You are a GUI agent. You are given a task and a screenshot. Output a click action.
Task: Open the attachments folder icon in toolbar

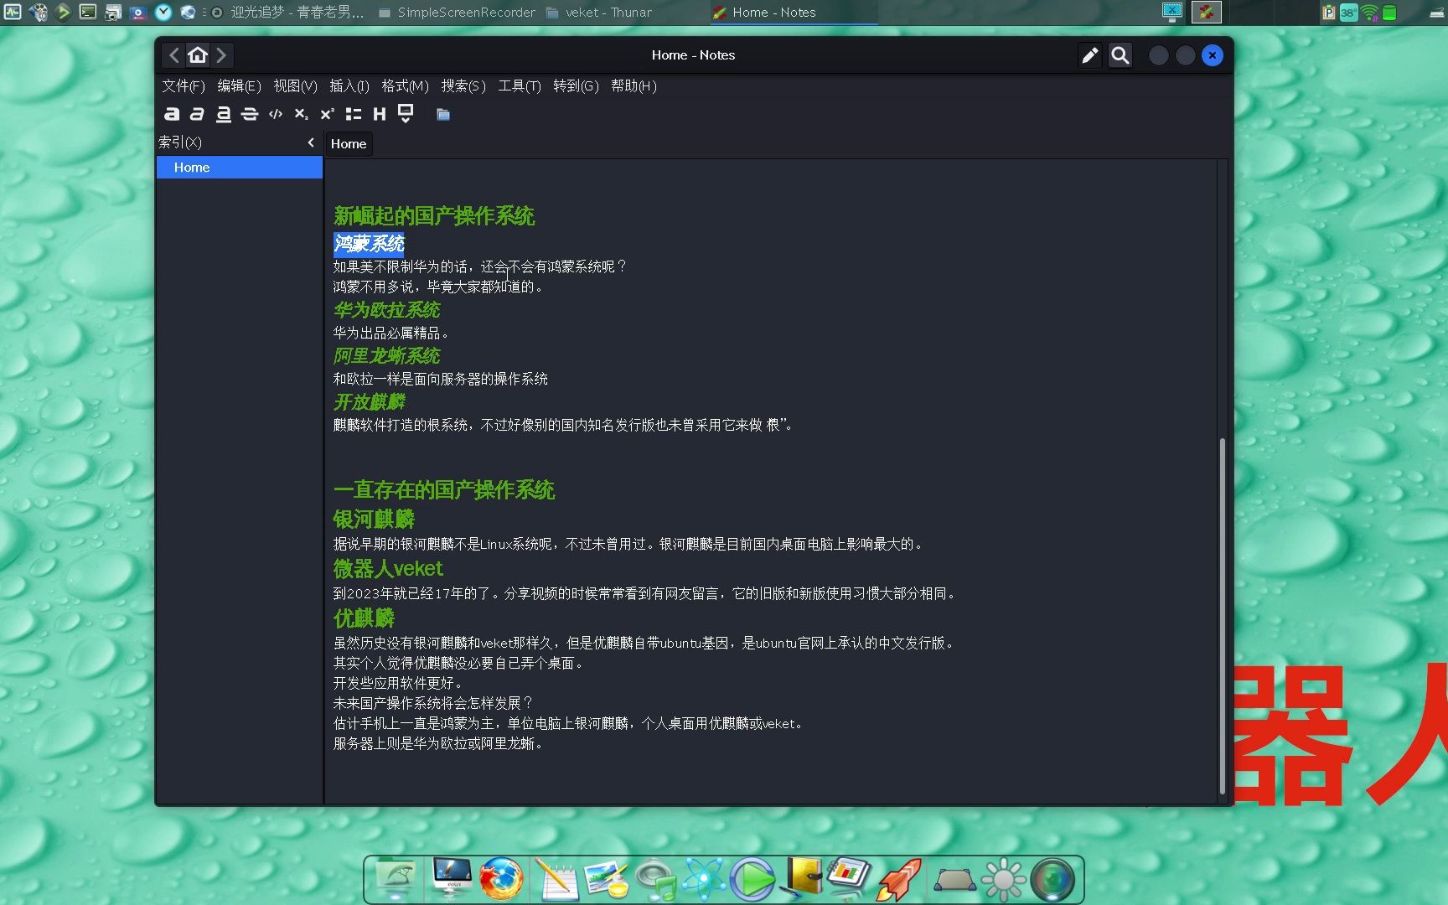tap(443, 114)
